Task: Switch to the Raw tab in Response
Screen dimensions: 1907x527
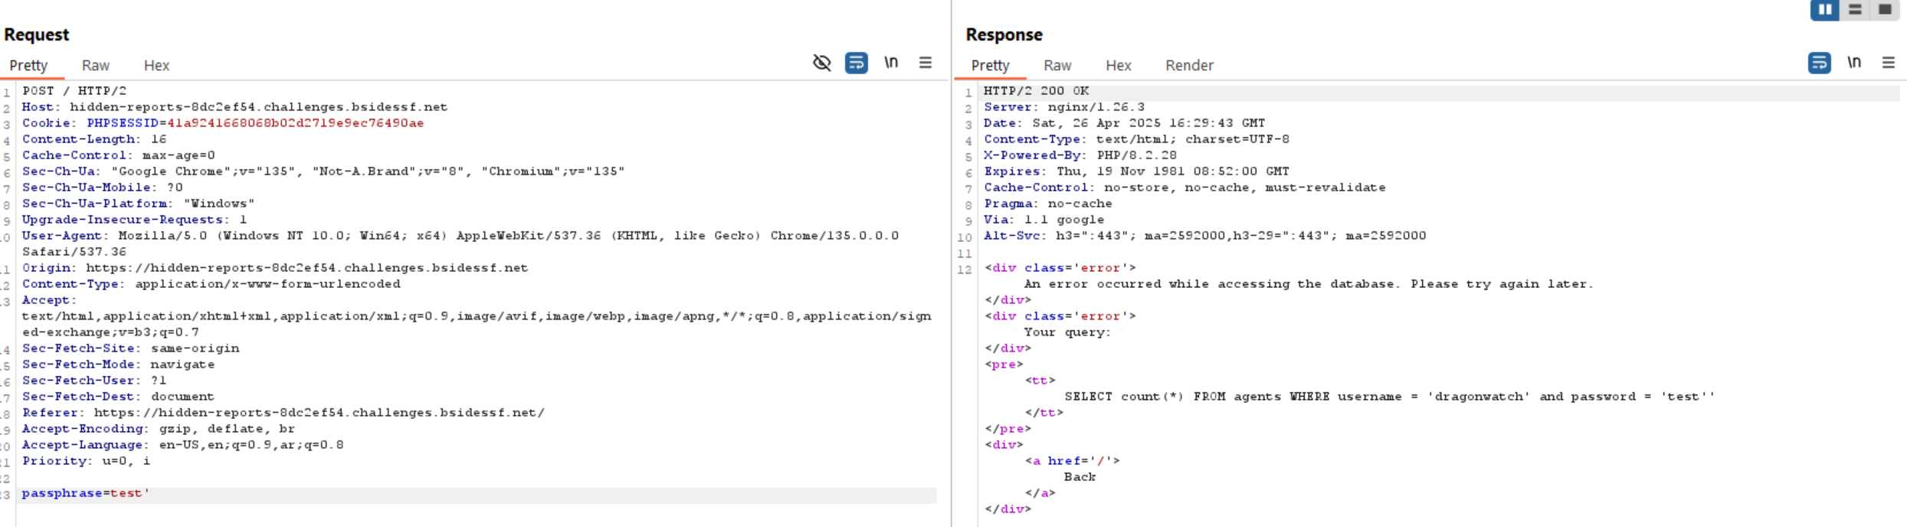Action: pos(1058,66)
